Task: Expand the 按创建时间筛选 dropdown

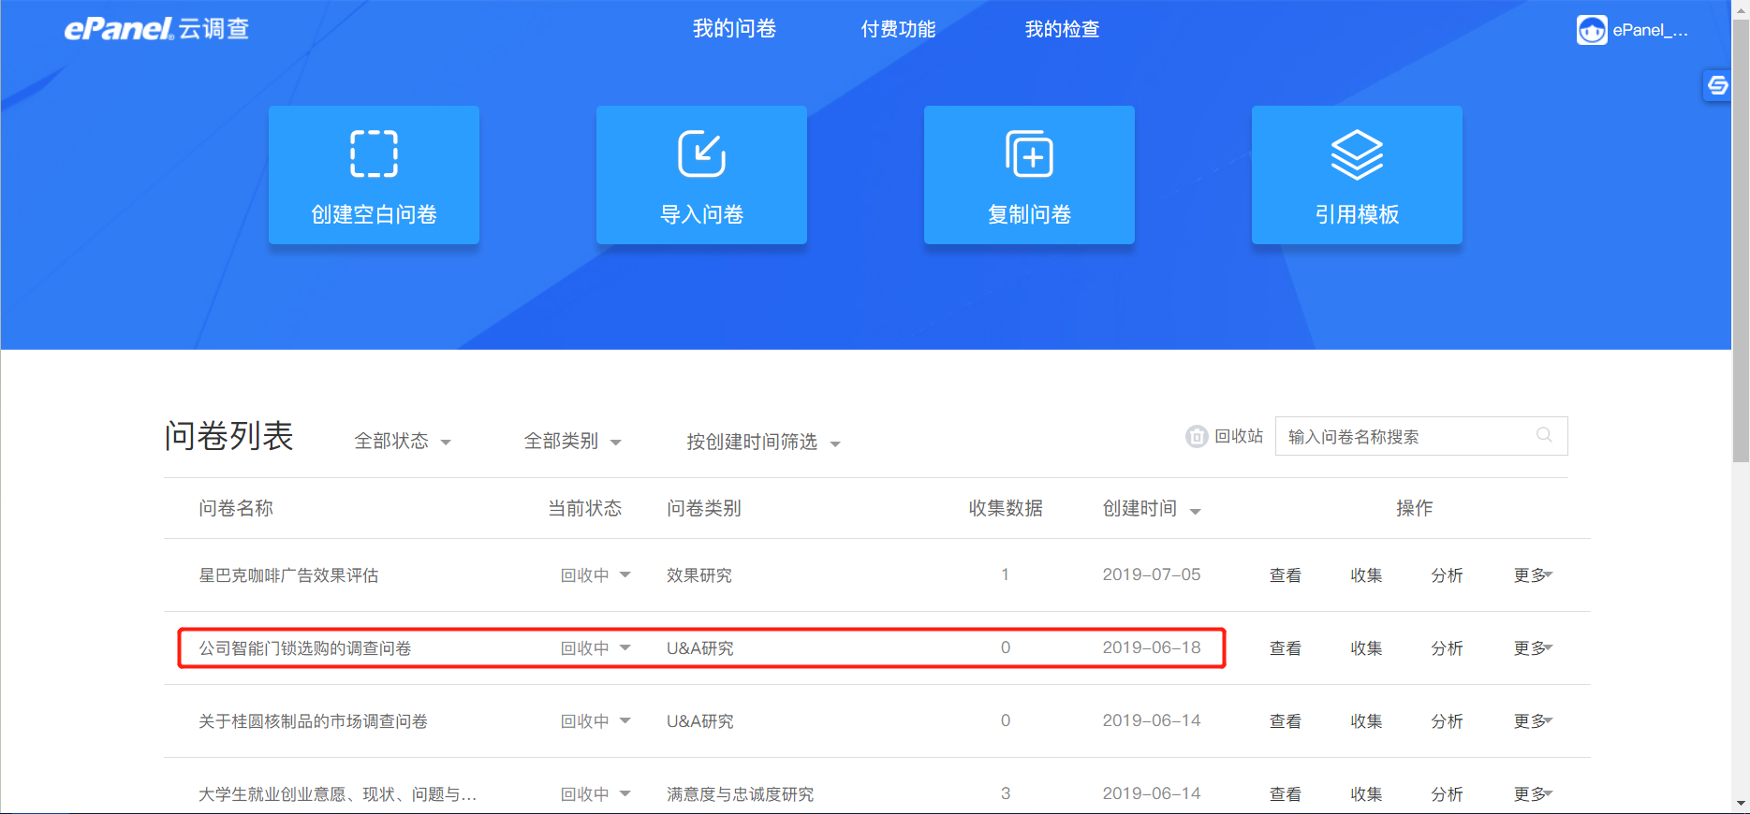Action: point(763,442)
